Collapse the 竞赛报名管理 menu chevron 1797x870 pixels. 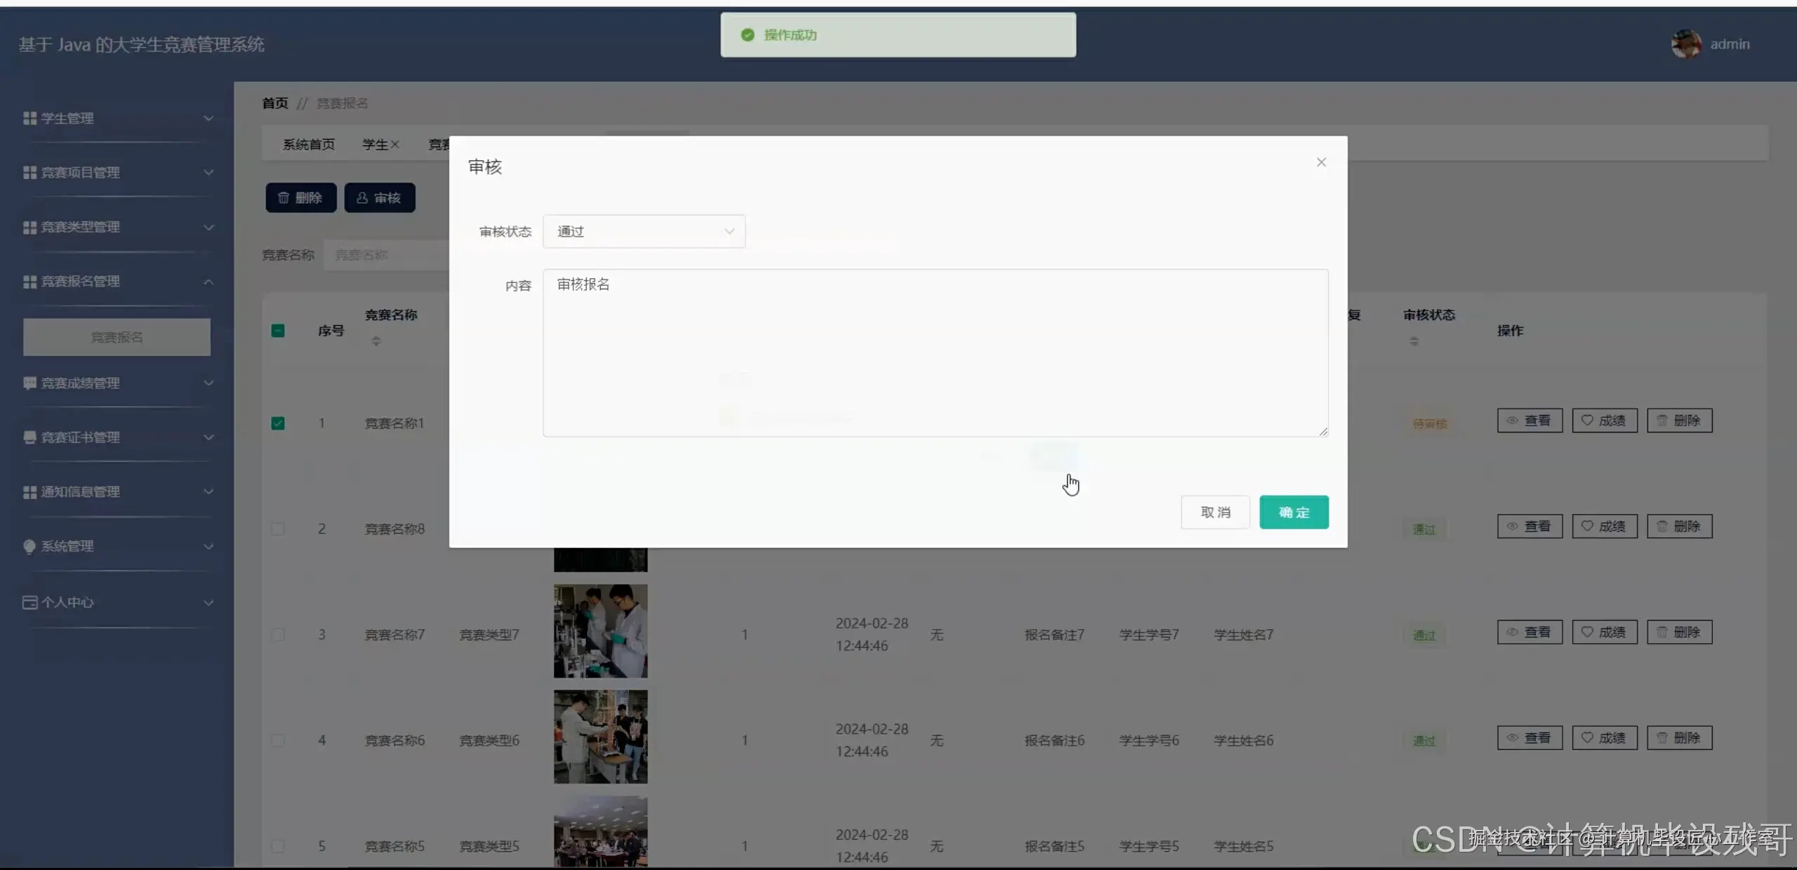tap(208, 282)
